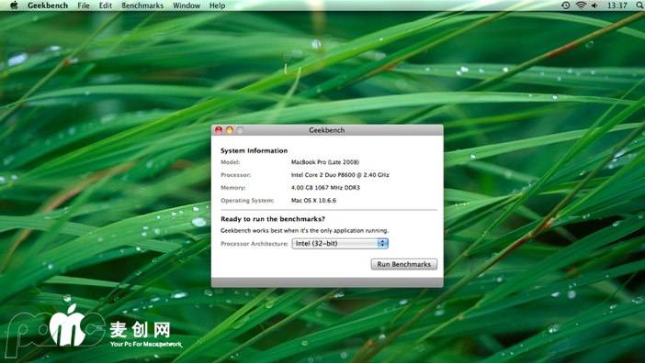645x363 pixels.
Task: Click 'Ready to run the benchmarks?' heading
Action: point(273,219)
